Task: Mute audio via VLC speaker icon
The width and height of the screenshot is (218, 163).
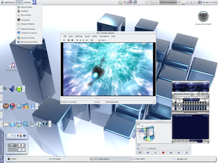Action: (99, 40)
